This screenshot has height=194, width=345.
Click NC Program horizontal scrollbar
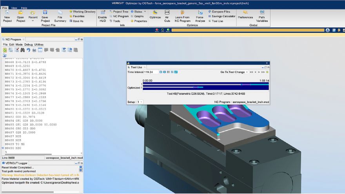(x=28, y=154)
